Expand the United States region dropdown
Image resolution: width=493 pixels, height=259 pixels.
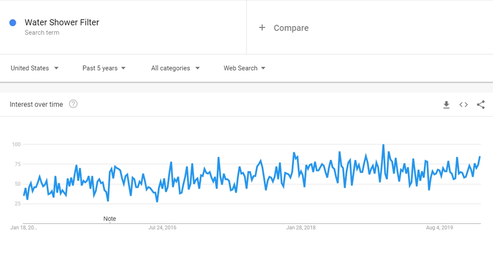point(35,68)
